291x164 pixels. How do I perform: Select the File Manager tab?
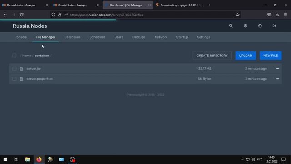pyautogui.click(x=45, y=37)
